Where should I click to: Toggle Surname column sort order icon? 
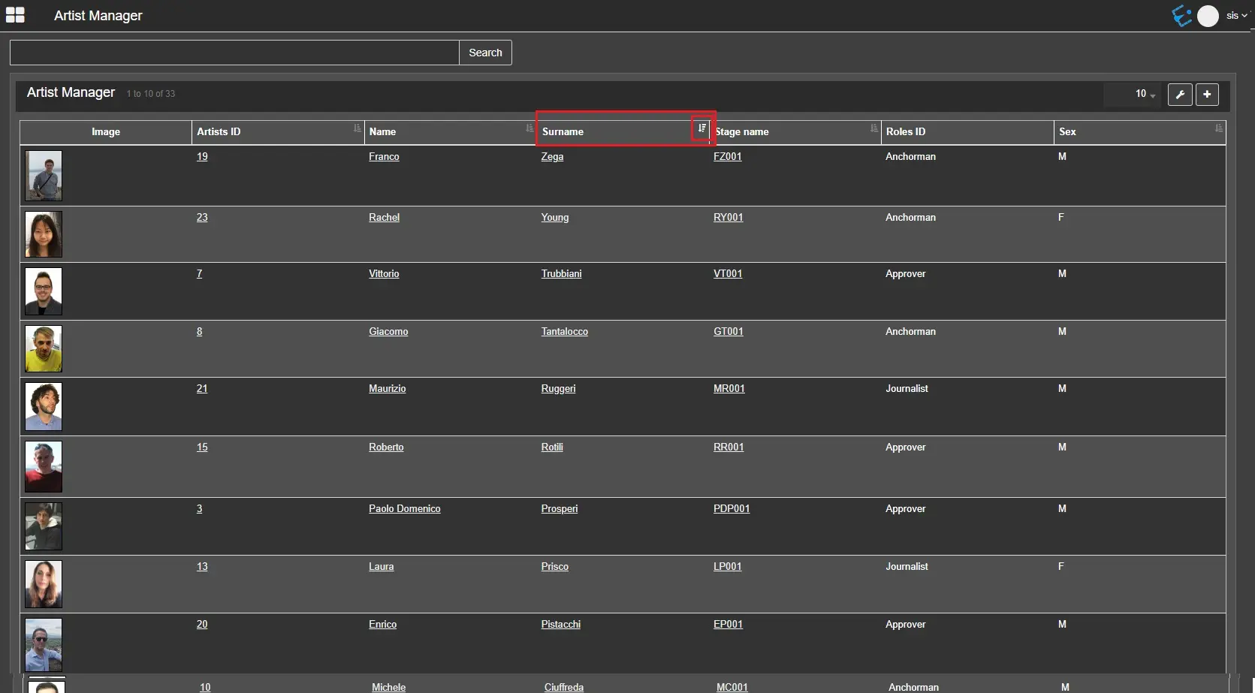pos(701,128)
